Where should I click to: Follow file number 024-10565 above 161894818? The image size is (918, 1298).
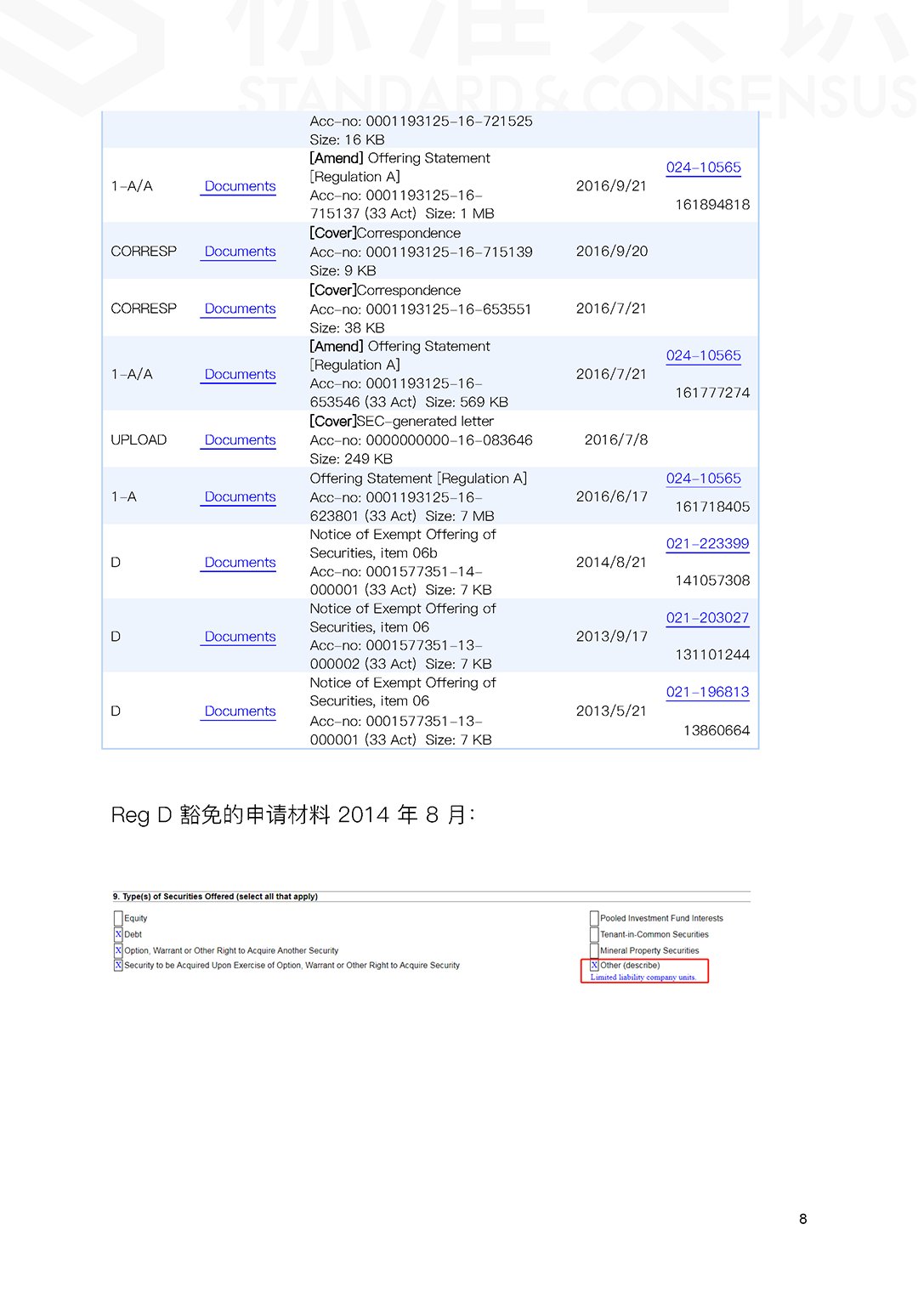tap(703, 167)
